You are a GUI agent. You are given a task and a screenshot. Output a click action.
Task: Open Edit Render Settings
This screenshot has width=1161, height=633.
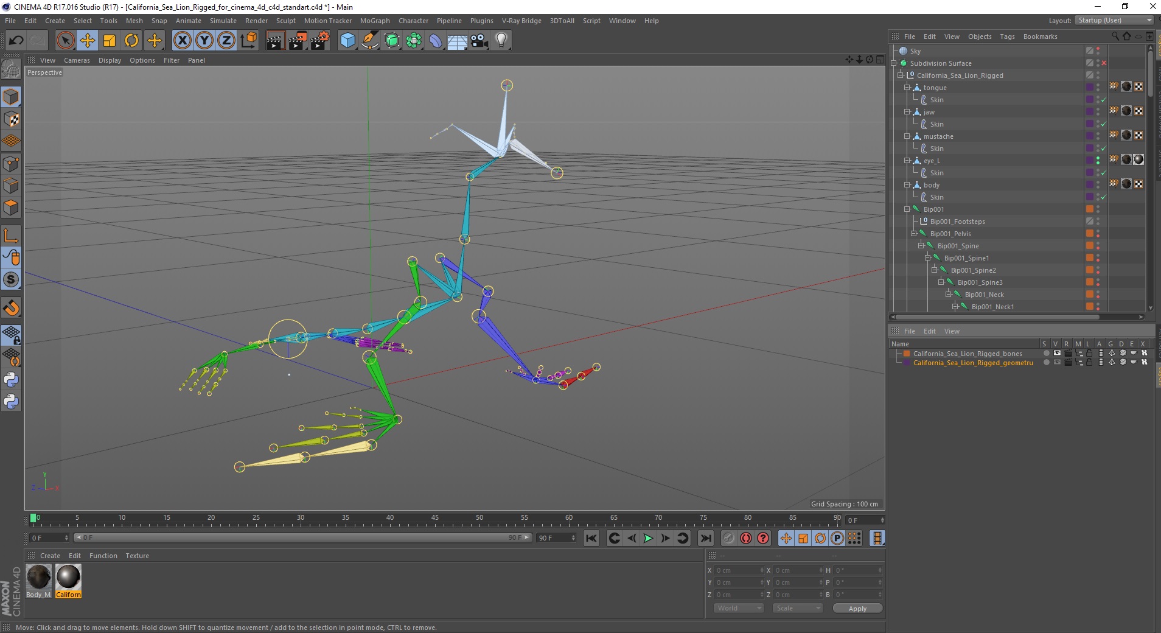click(320, 41)
